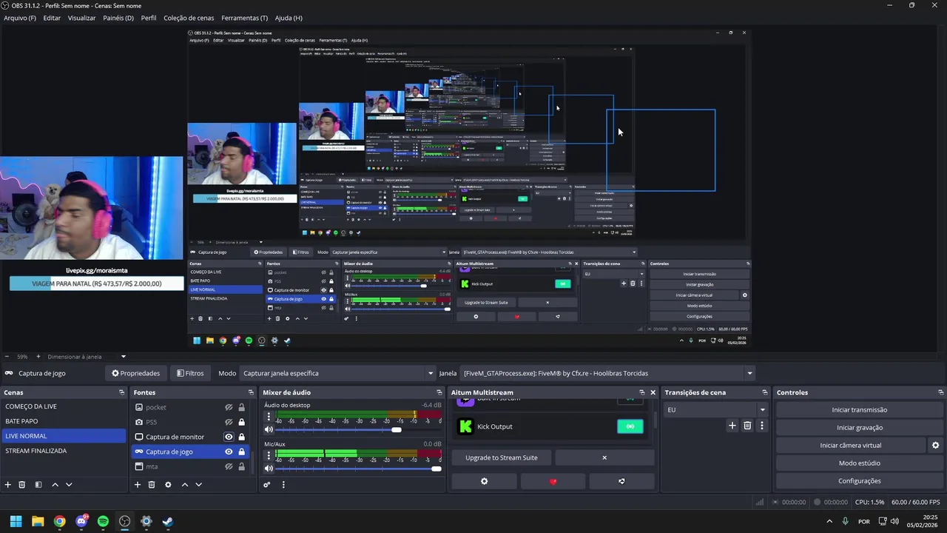Click Upgrade to Stream Suite
Image resolution: width=947 pixels, height=533 pixels.
pyautogui.click(x=502, y=457)
